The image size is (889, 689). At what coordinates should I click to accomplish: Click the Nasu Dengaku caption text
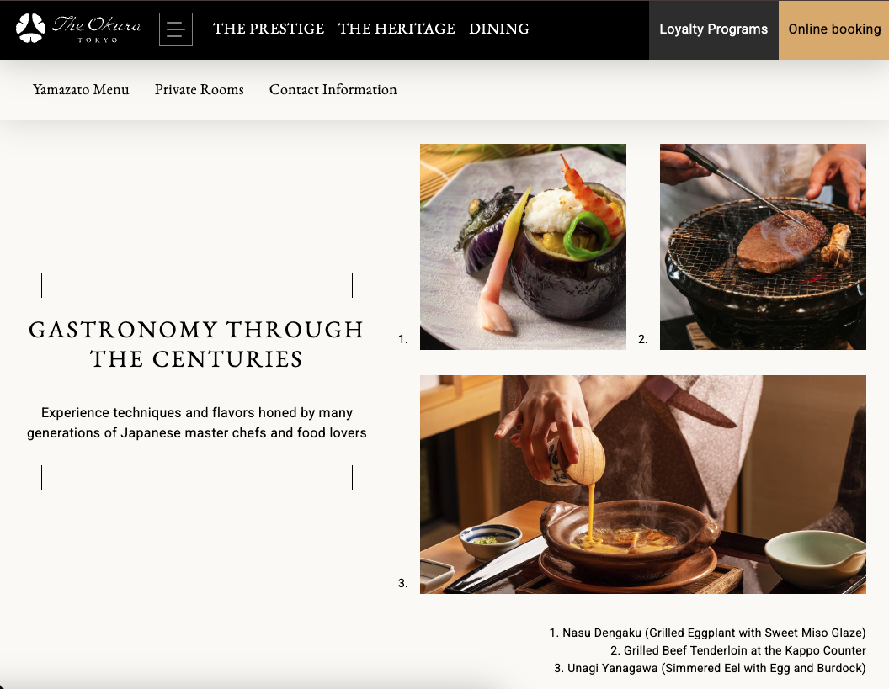coord(707,633)
